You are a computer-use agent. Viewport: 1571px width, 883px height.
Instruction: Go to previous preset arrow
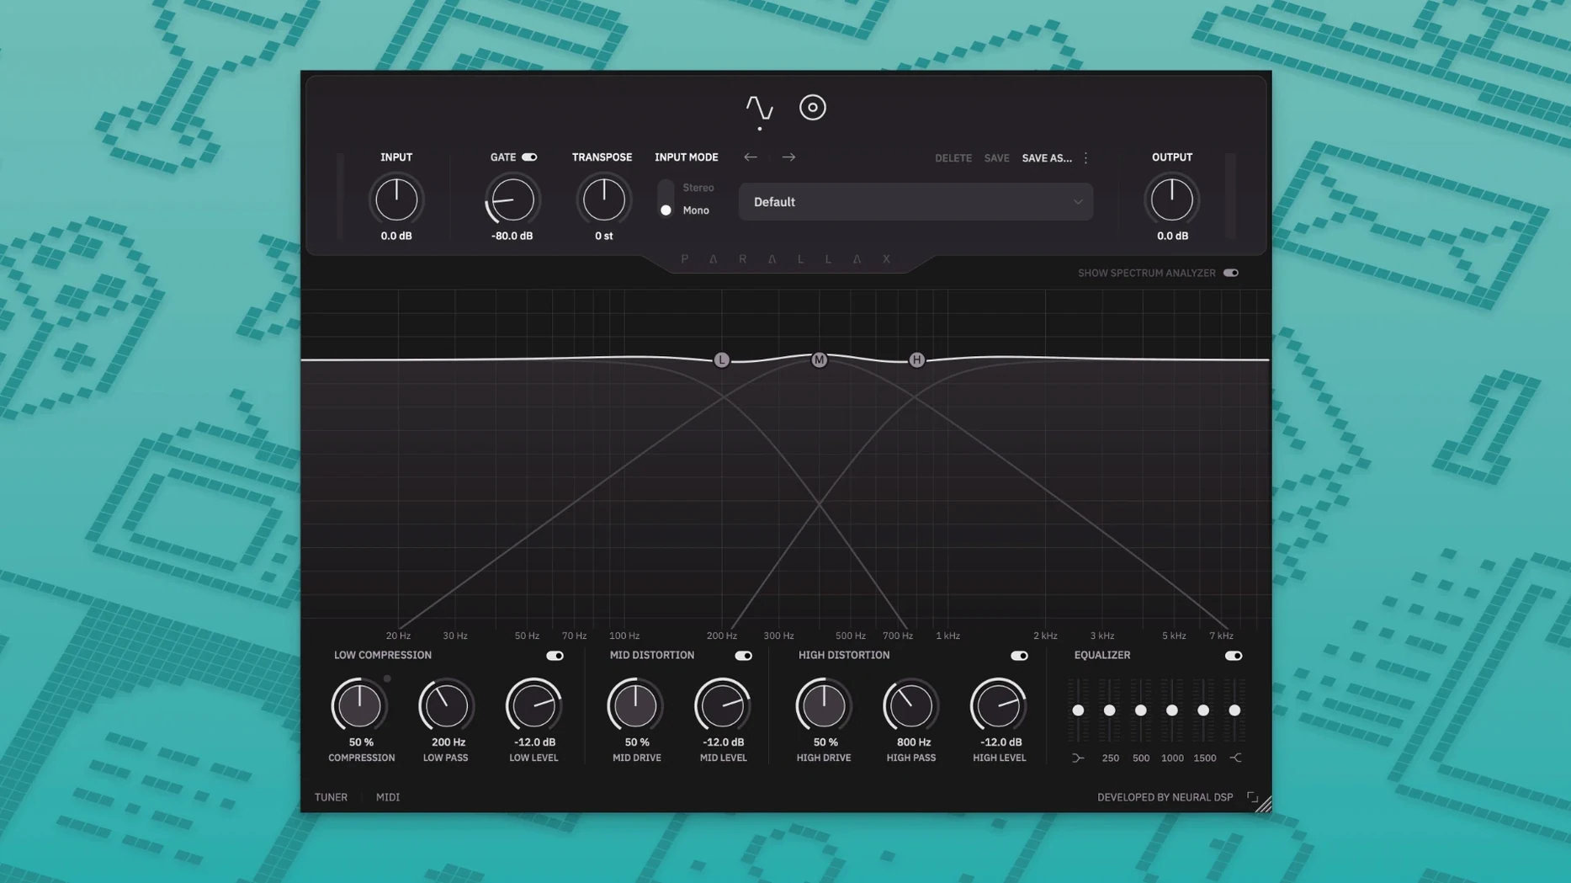tap(751, 157)
